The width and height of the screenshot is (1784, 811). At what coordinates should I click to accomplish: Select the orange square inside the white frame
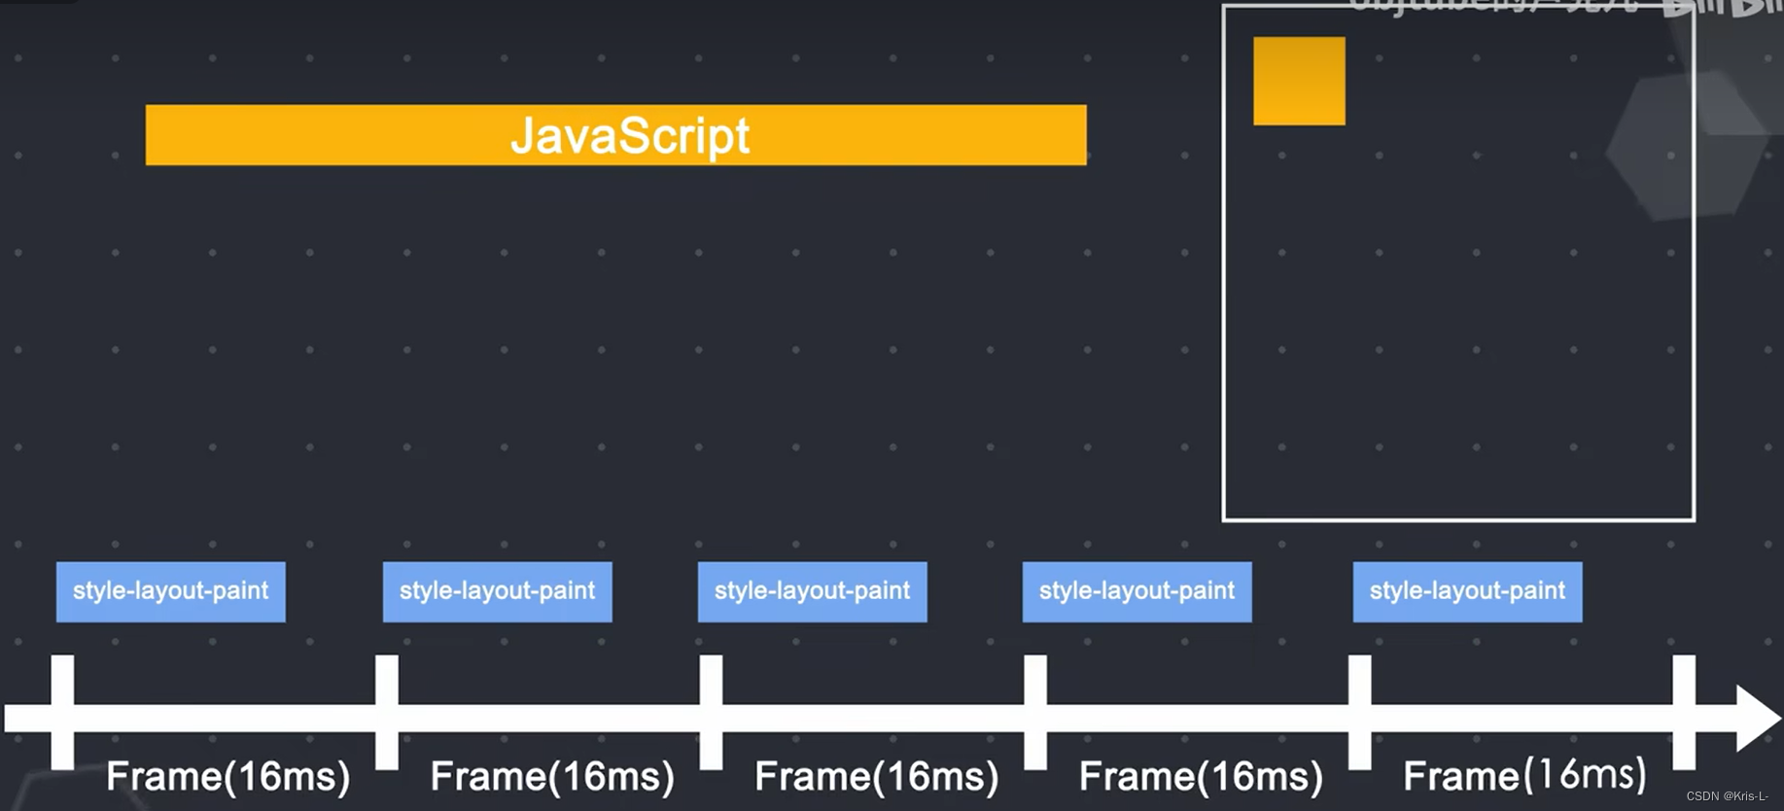(1299, 81)
